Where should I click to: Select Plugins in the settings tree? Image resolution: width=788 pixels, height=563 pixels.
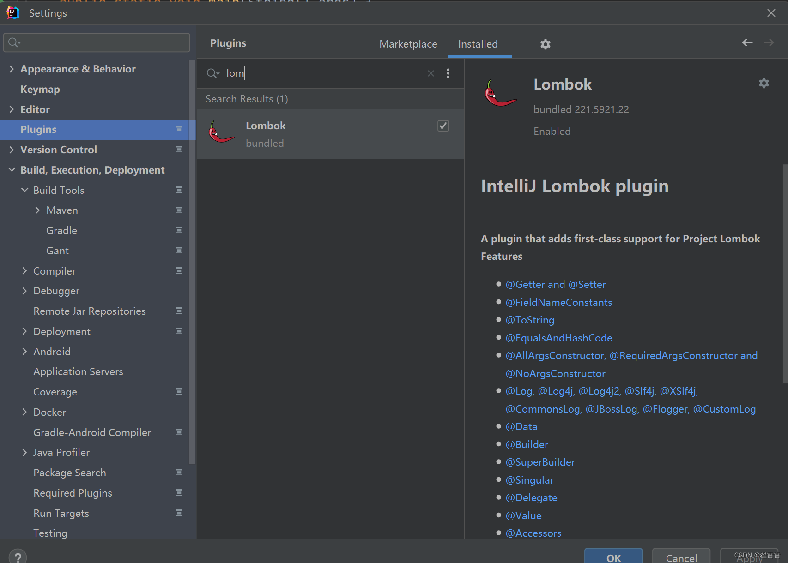pos(98,130)
